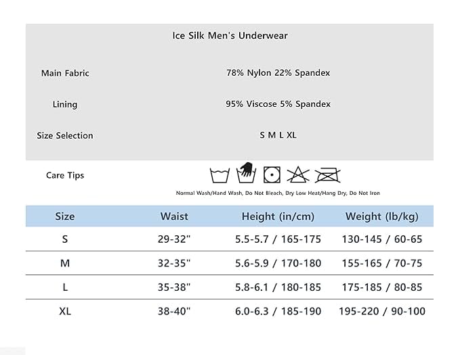Image resolution: width=460 pixels, height=355 pixels.
Task: Click the normal wash washtub icon
Action: coord(219,175)
